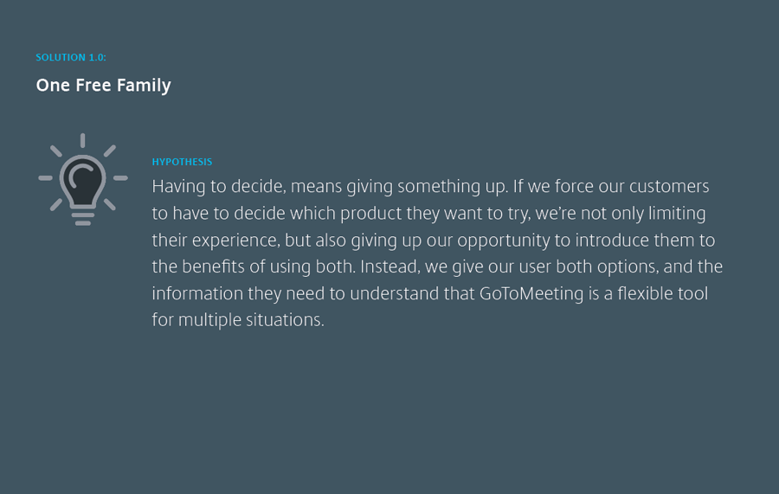779x494 pixels.
Task: Click the word "GoToMeeting" in the paragraph
Action: point(533,293)
